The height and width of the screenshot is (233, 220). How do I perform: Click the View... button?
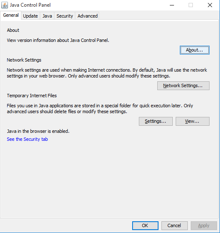(192, 121)
